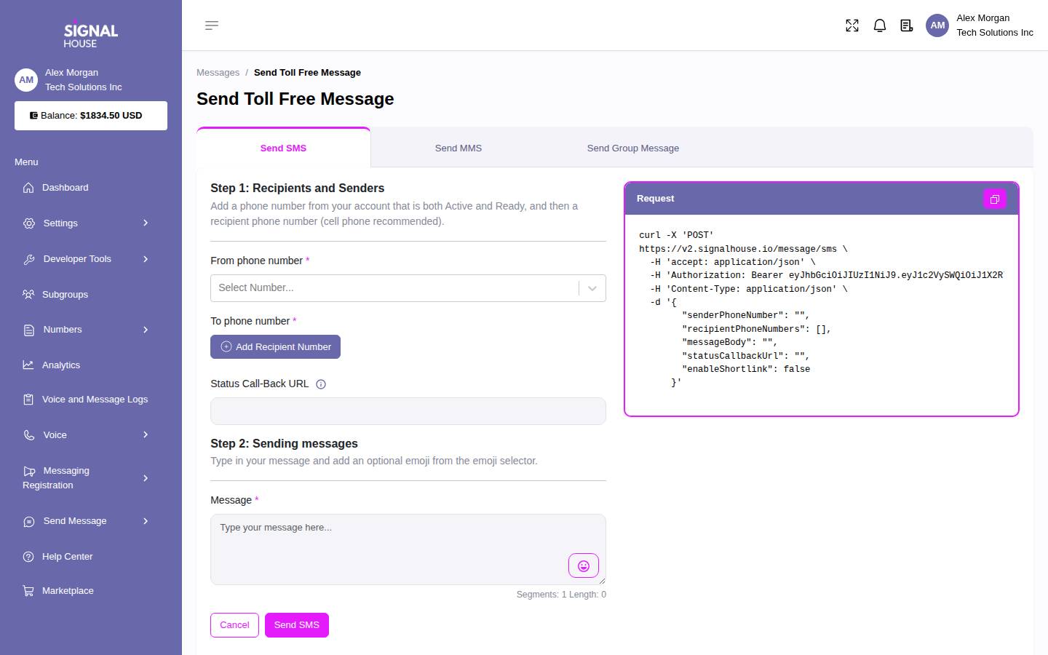Open the From phone number dropdown

pos(408,288)
